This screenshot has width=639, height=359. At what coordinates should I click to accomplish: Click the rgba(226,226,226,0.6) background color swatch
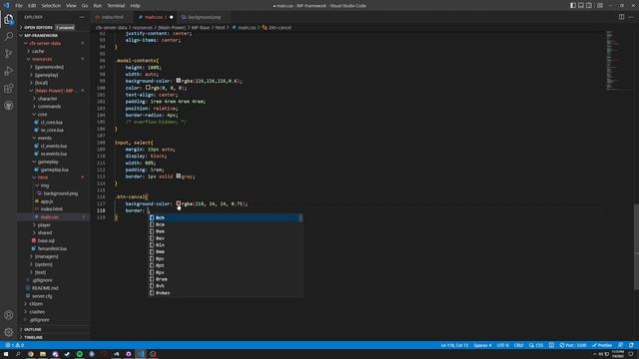click(x=178, y=81)
